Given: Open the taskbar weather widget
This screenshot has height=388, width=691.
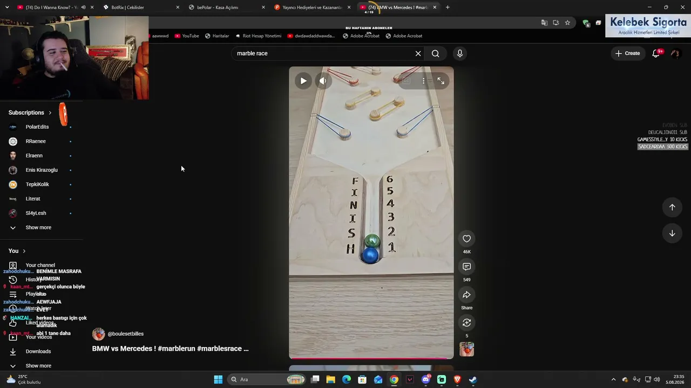Looking at the screenshot, I should tap(23, 379).
